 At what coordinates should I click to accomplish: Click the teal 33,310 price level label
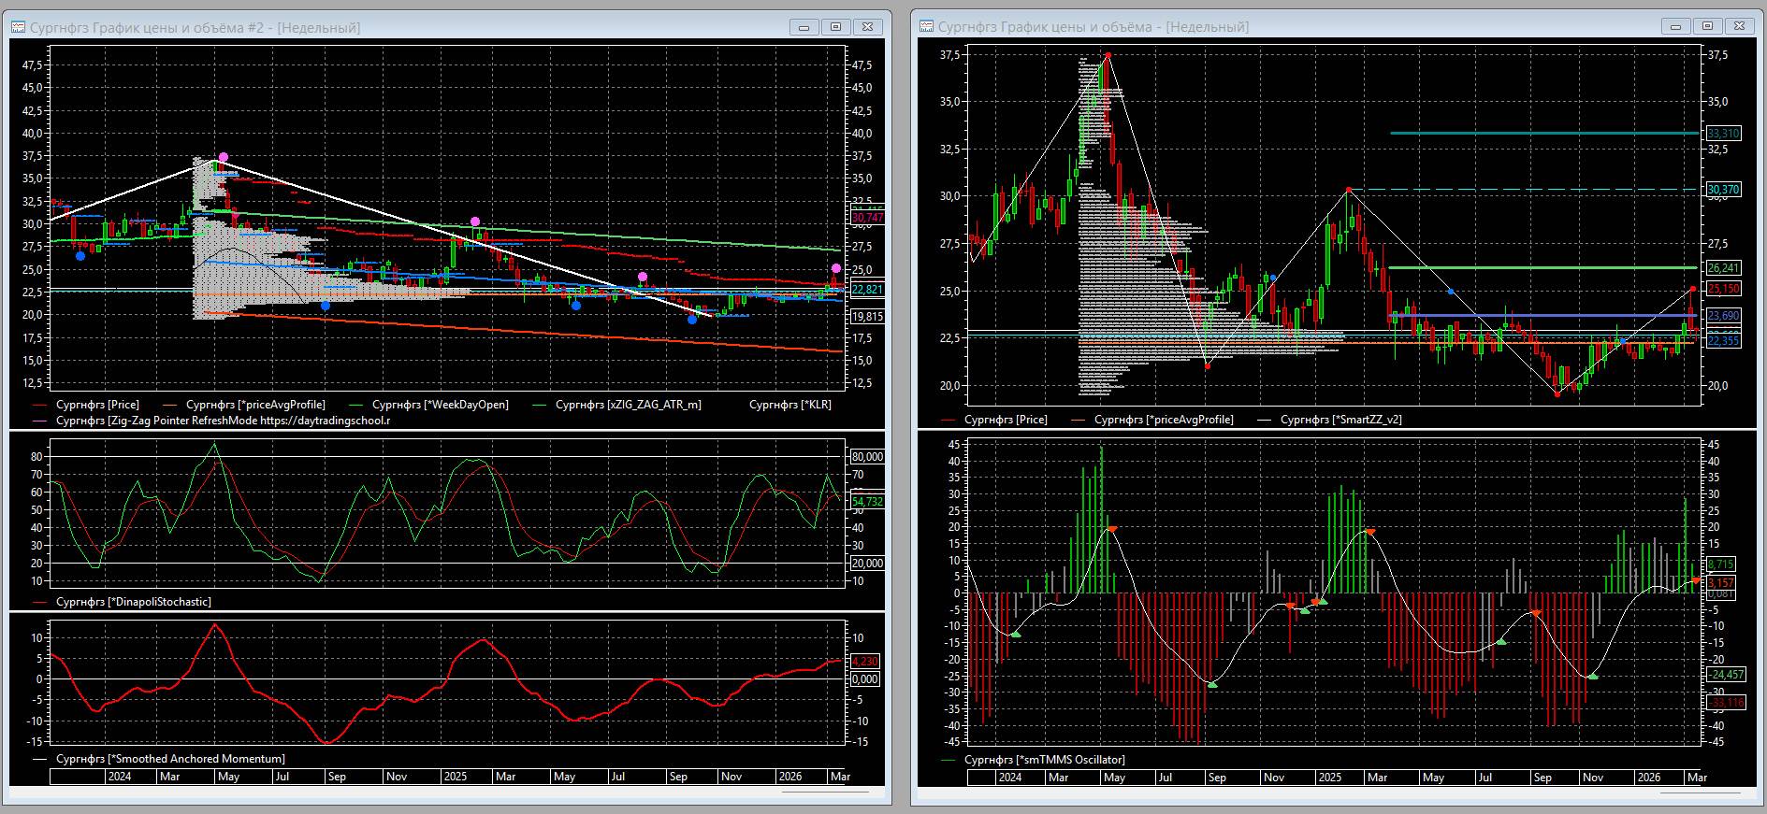[1723, 134]
